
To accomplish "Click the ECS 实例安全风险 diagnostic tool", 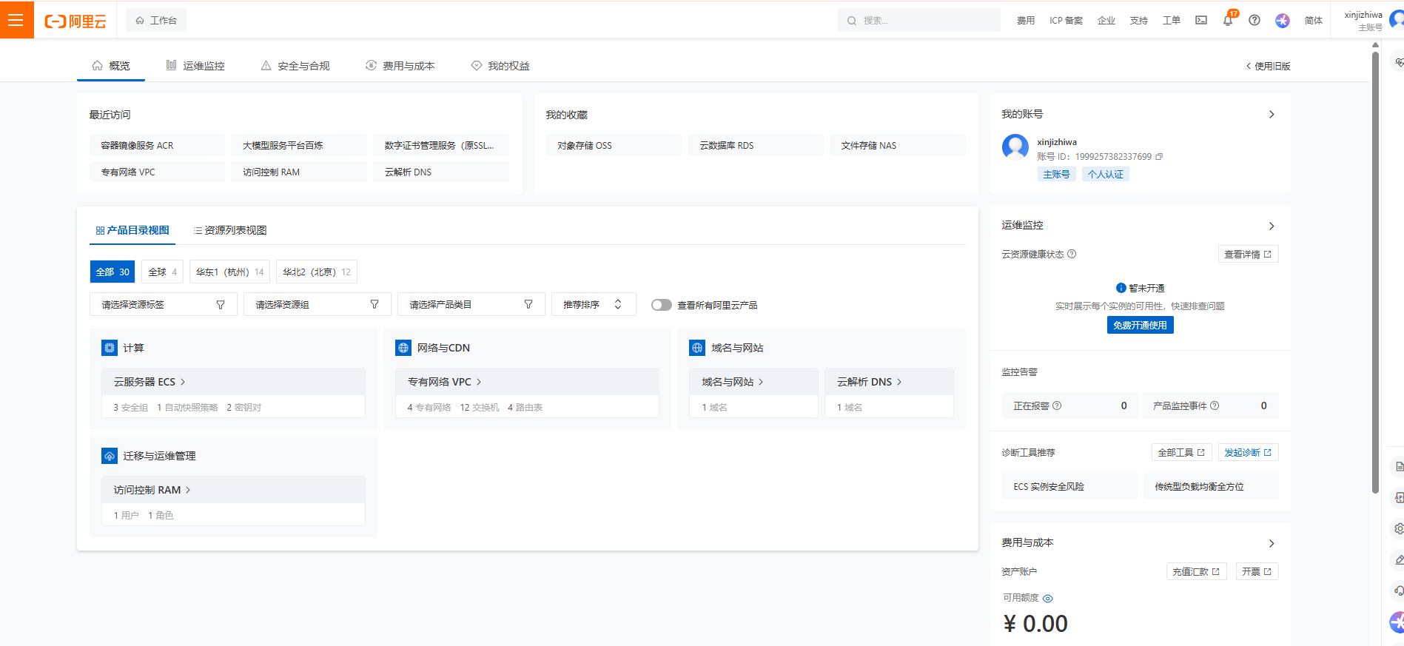I will pos(1069,486).
